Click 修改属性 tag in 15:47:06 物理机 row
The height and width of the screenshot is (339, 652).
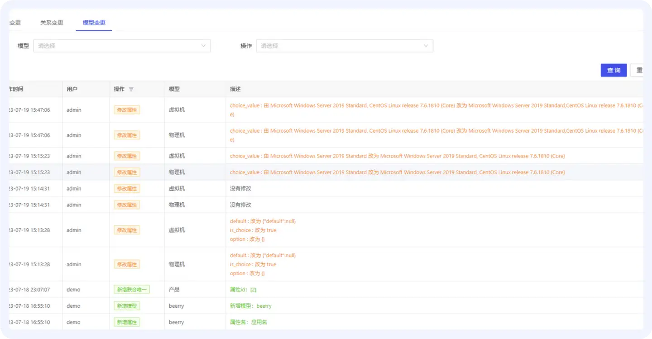coord(127,135)
